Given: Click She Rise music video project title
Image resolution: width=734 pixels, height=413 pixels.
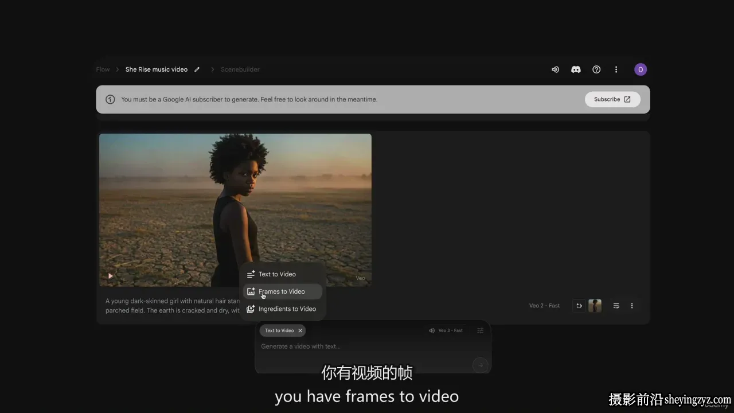Looking at the screenshot, I should [x=157, y=69].
